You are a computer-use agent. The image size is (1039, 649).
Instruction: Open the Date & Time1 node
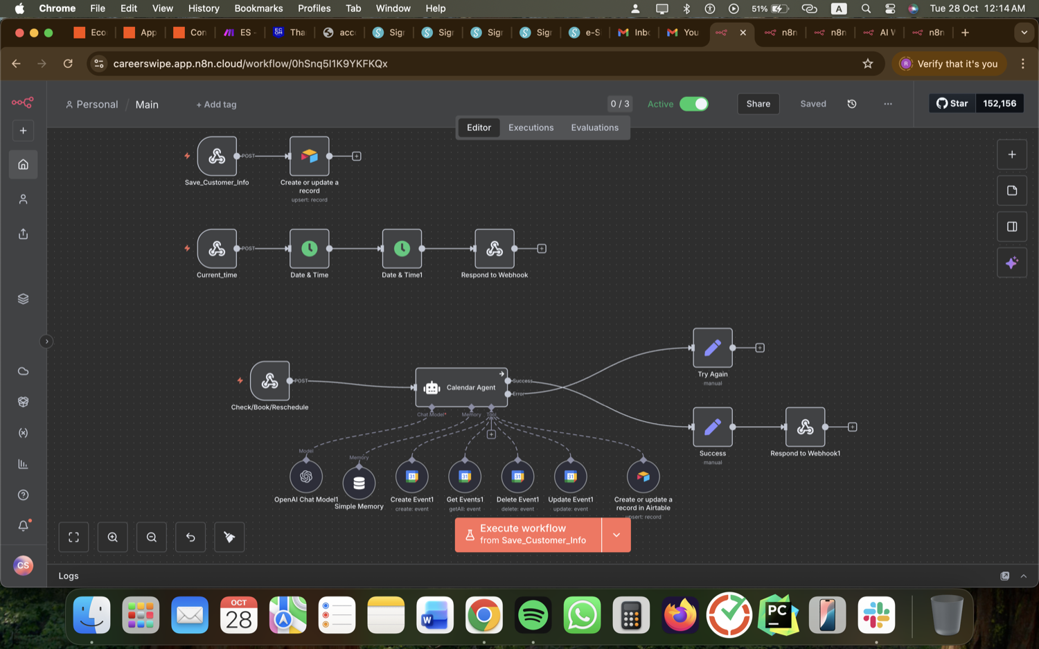click(x=402, y=249)
